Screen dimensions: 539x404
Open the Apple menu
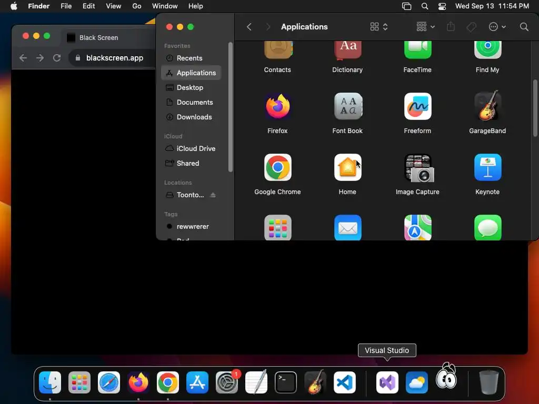coord(14,6)
